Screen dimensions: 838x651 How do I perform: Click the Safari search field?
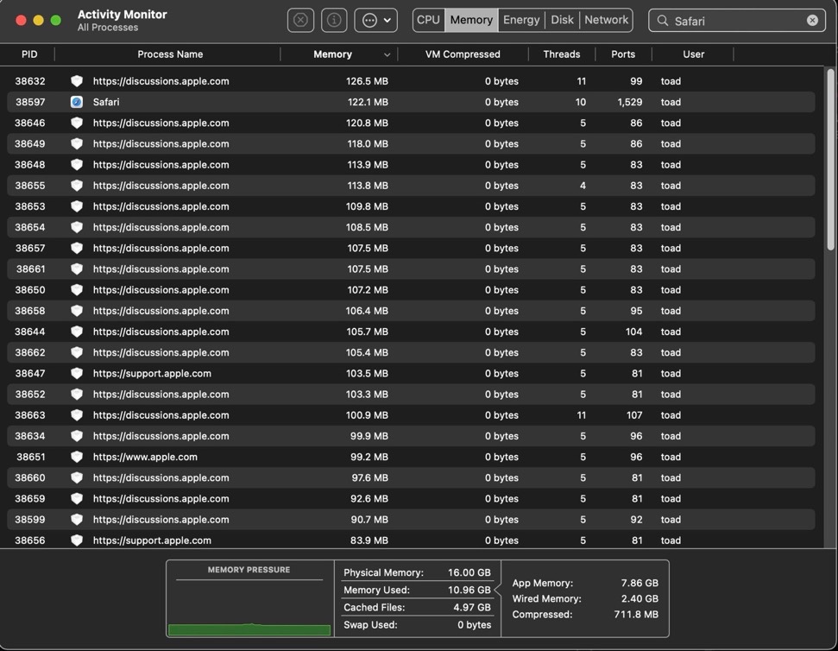pyautogui.click(x=736, y=21)
